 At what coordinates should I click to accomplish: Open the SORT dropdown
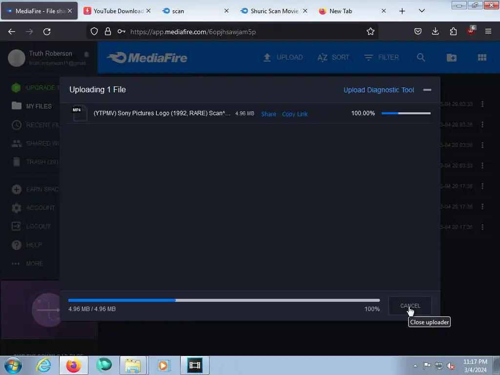(333, 58)
